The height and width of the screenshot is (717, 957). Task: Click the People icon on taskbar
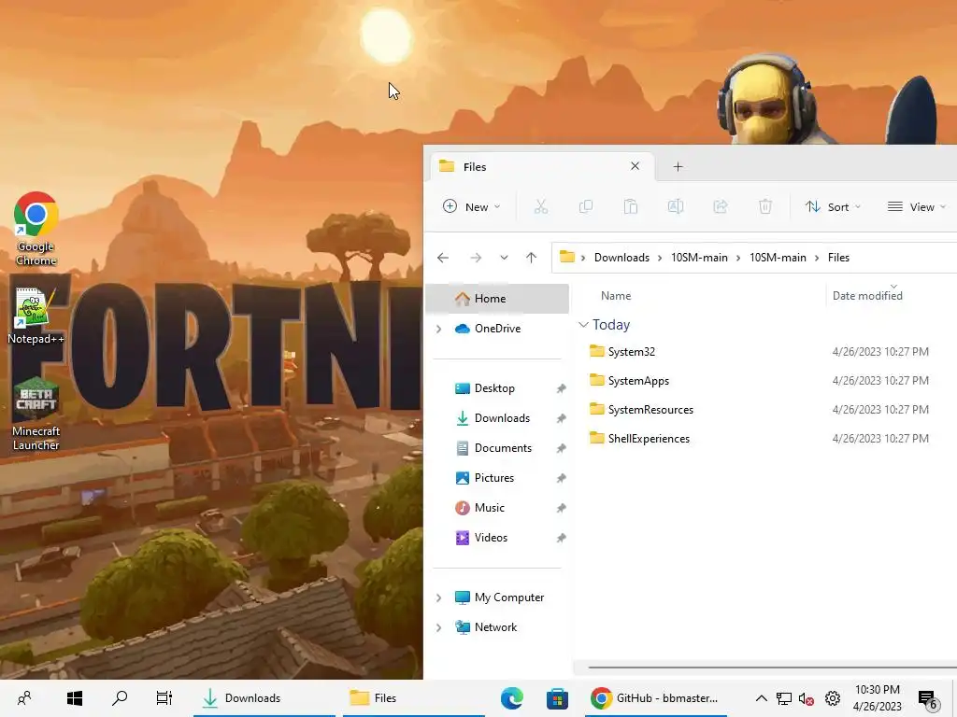pyautogui.click(x=24, y=698)
